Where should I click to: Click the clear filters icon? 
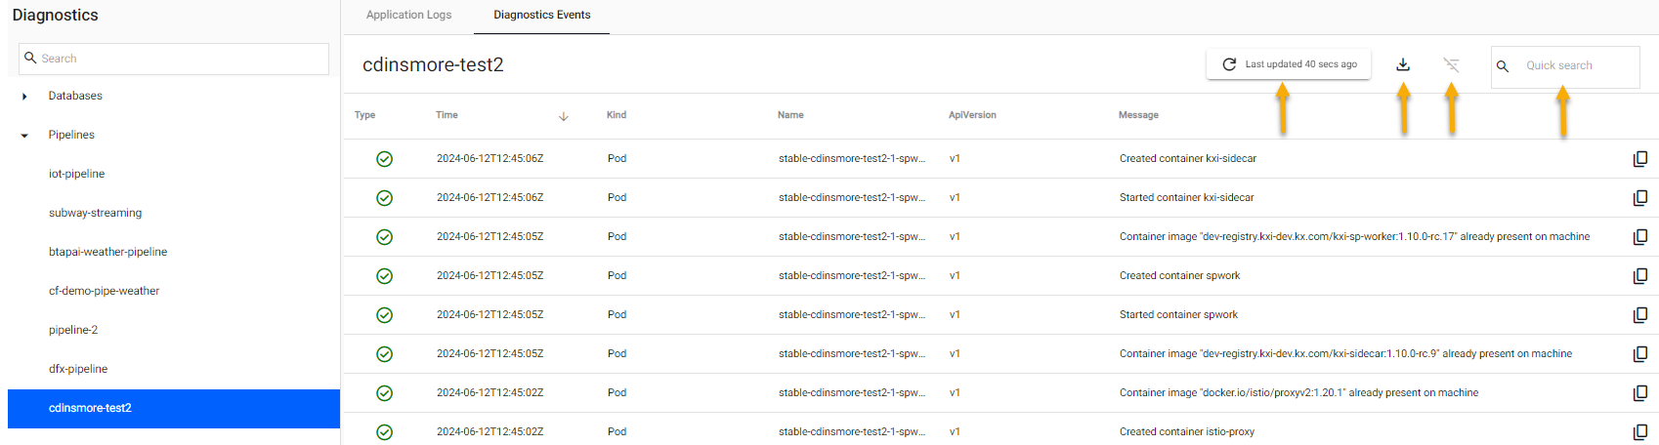pos(1451,64)
